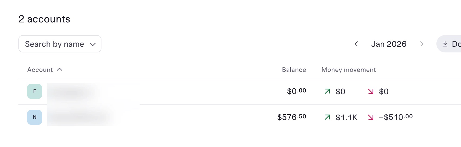This screenshot has width=461, height=147.
Task: Click the Balance column header
Action: coord(294,70)
